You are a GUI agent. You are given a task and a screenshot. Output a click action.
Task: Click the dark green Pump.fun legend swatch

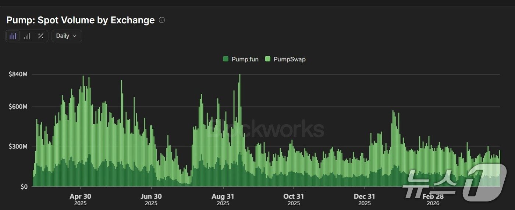coord(226,59)
